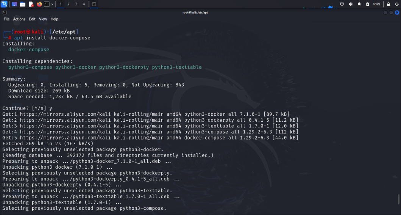The image size is (401, 215).
Task: Click the 'Continue? [Y/n] y' line
Action: click(27, 108)
